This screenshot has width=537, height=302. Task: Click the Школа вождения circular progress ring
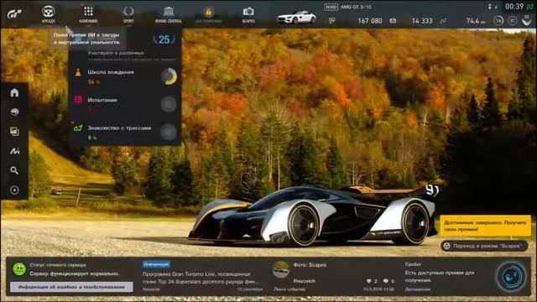click(x=169, y=76)
